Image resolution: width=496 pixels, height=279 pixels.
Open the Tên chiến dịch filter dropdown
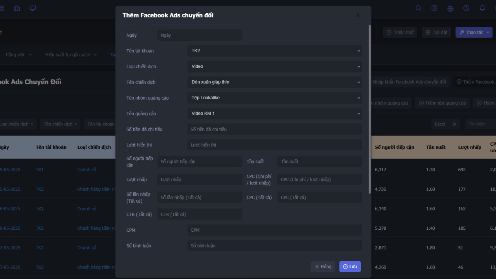click(x=60, y=124)
